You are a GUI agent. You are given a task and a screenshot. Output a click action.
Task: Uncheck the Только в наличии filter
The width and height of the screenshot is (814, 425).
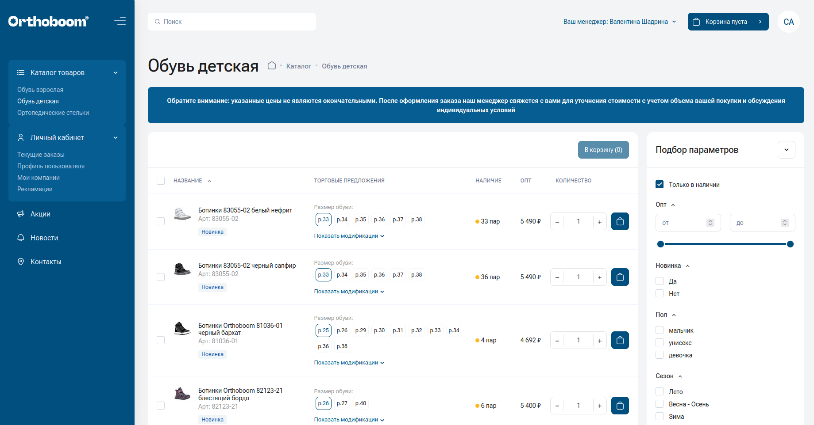click(660, 185)
